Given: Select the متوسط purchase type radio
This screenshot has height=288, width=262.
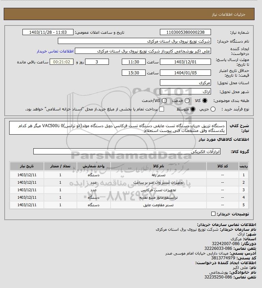Looking at the screenshot, I should point(193,109).
